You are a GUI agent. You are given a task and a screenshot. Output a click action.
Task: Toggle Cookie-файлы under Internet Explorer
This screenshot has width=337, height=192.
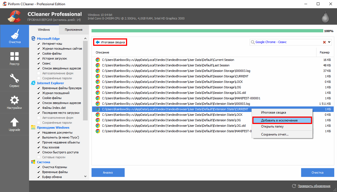pyautogui.click(x=39, y=98)
